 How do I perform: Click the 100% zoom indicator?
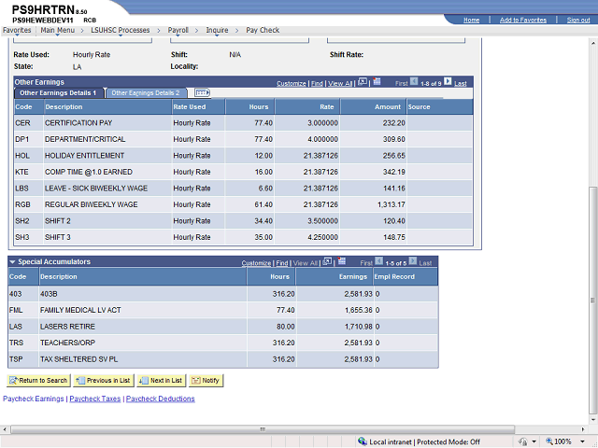[559, 441]
